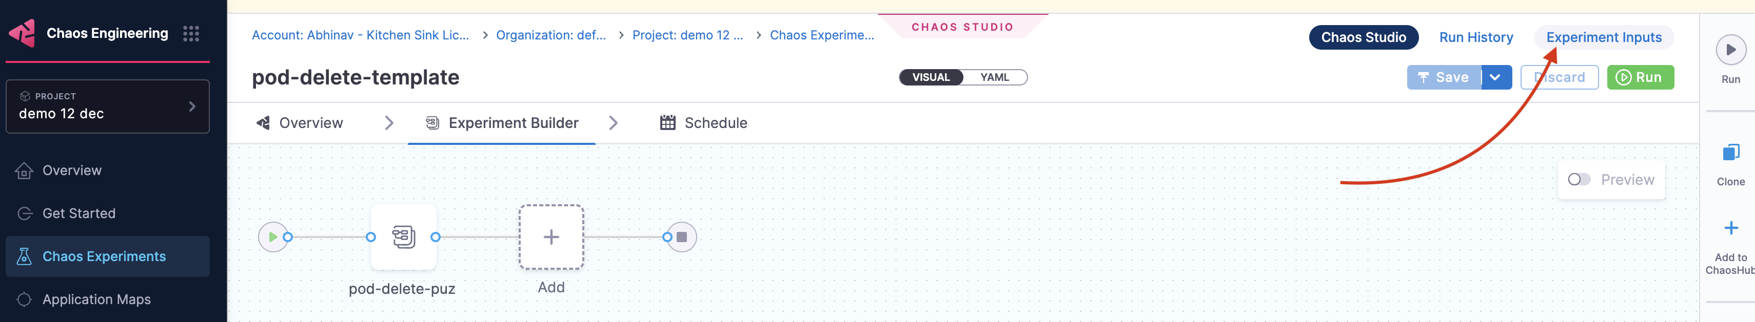The image size is (1755, 322).
Task: Open the nine-dot module switcher grid
Action: [x=191, y=33]
